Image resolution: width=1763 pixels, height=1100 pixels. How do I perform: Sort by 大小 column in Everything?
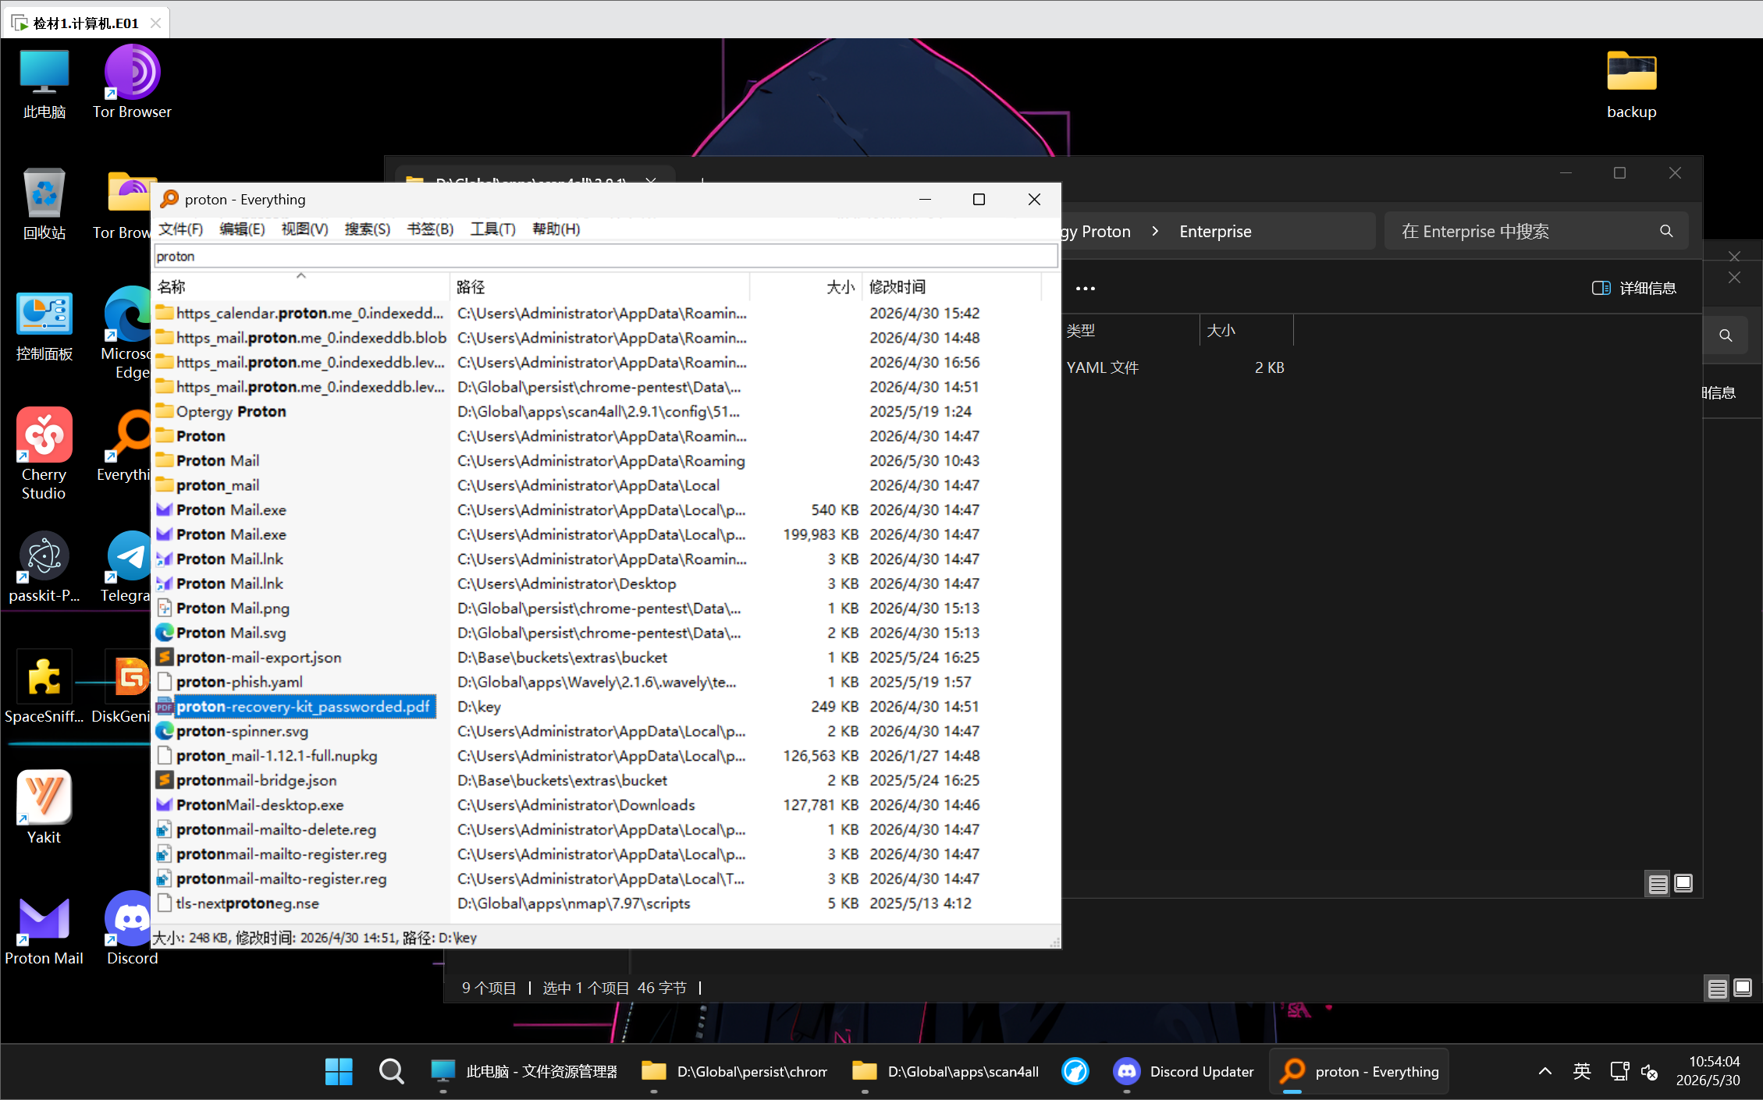[806, 286]
